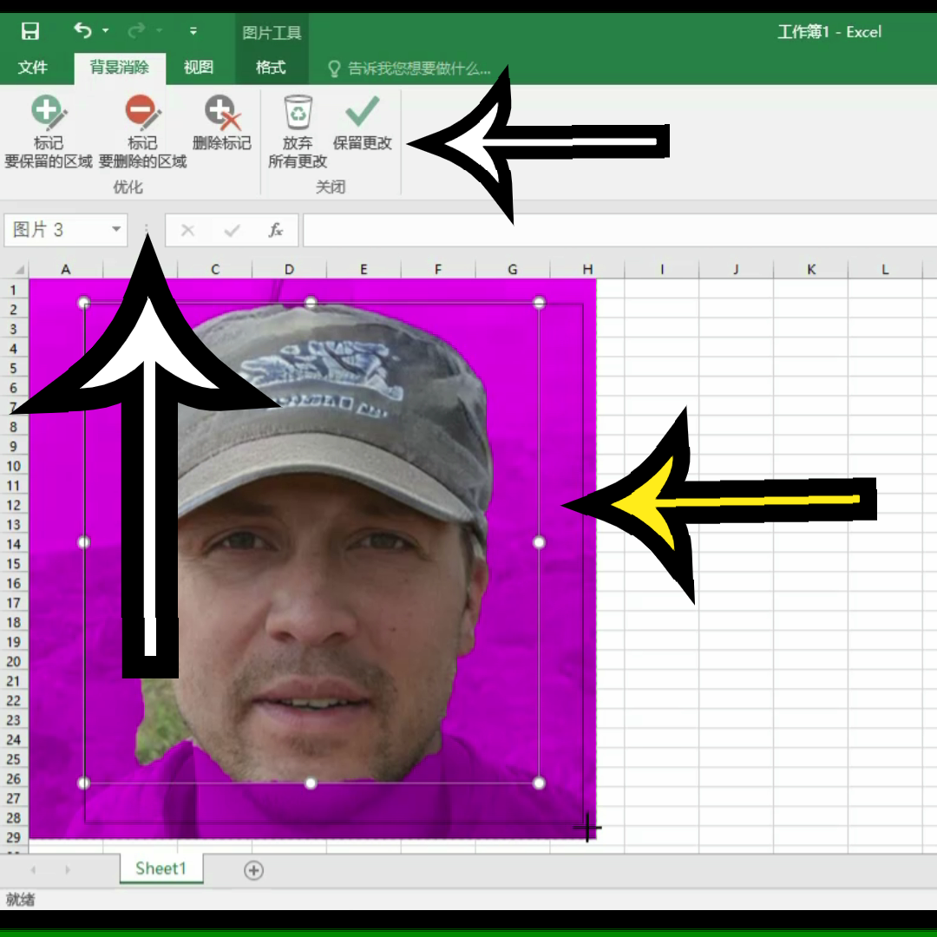Click the cancel X formula bar icon
This screenshot has width=937, height=937.
pos(187,230)
